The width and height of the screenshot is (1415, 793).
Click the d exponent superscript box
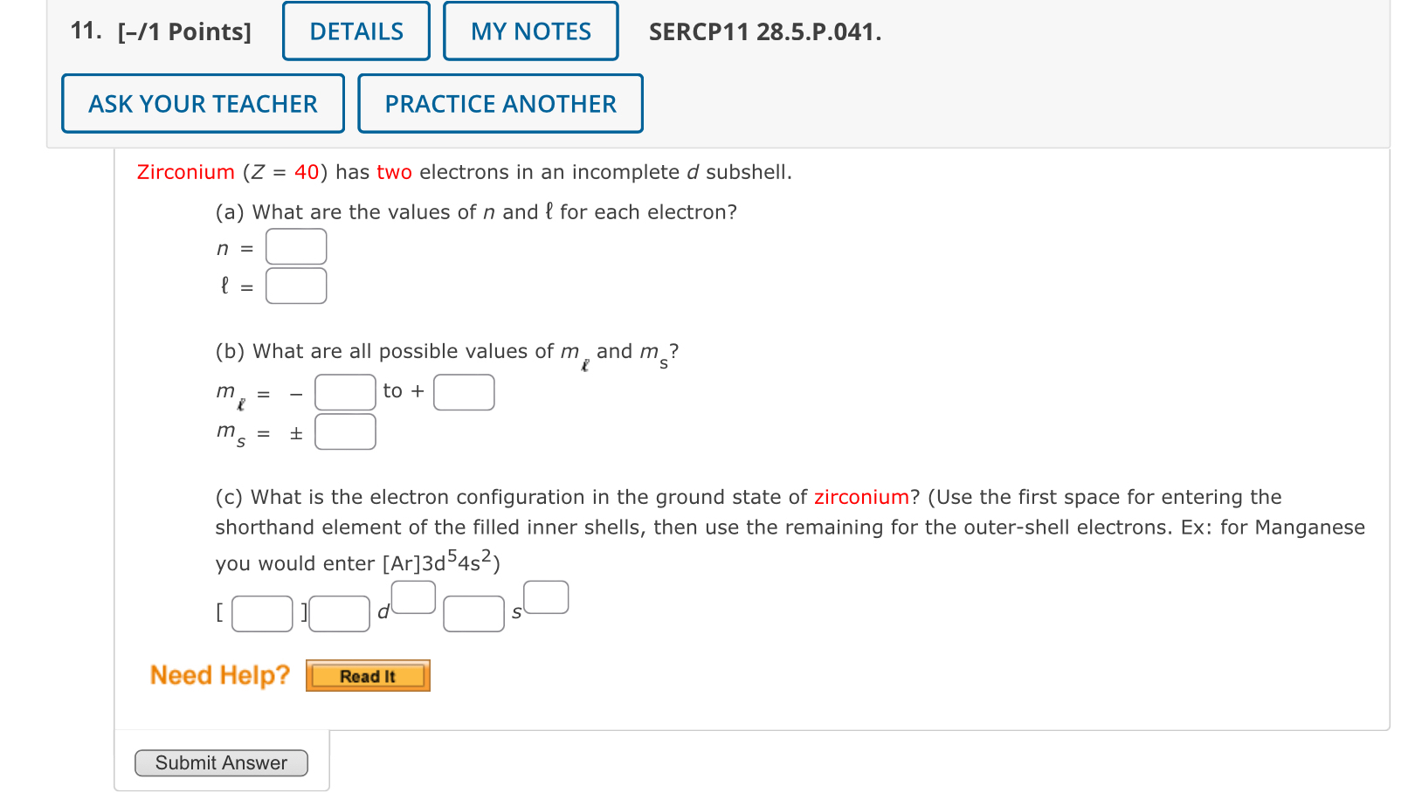click(x=413, y=596)
